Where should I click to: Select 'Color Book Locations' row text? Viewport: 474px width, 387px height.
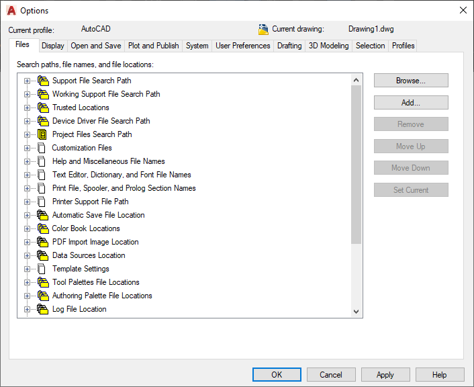tap(86, 228)
